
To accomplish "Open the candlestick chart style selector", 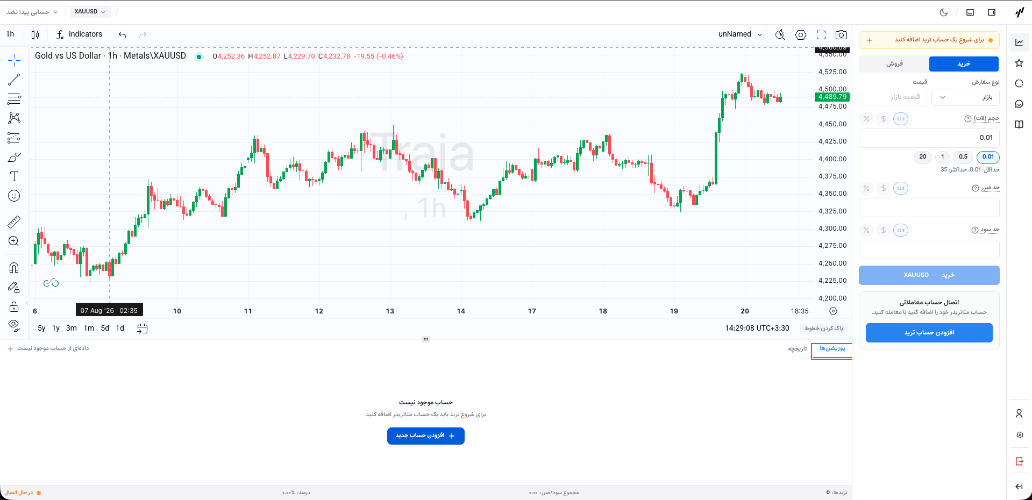I will click(35, 34).
